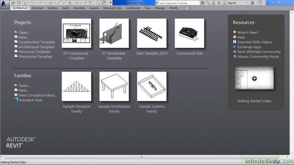Click the Save disk icon in Quick Access toolbar
Viewport: 294px width, 165px height.
19,3
